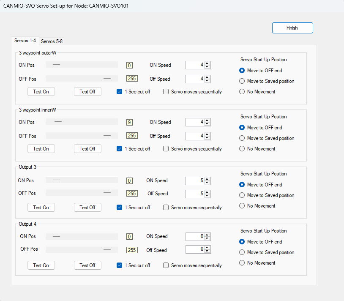
Task: Select Move to Saved position for Output 4
Action: (242, 252)
